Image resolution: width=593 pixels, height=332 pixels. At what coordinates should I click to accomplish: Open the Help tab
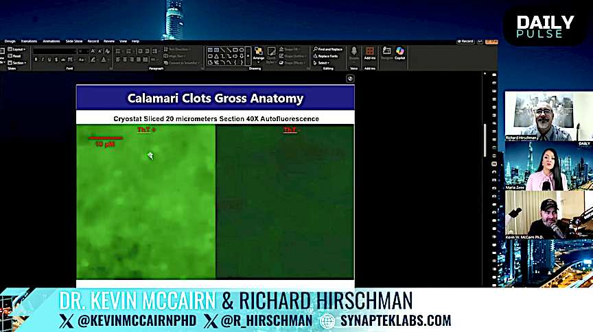(x=135, y=41)
